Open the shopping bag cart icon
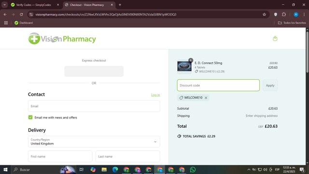This screenshot has width=309, height=174. pos(275,39)
